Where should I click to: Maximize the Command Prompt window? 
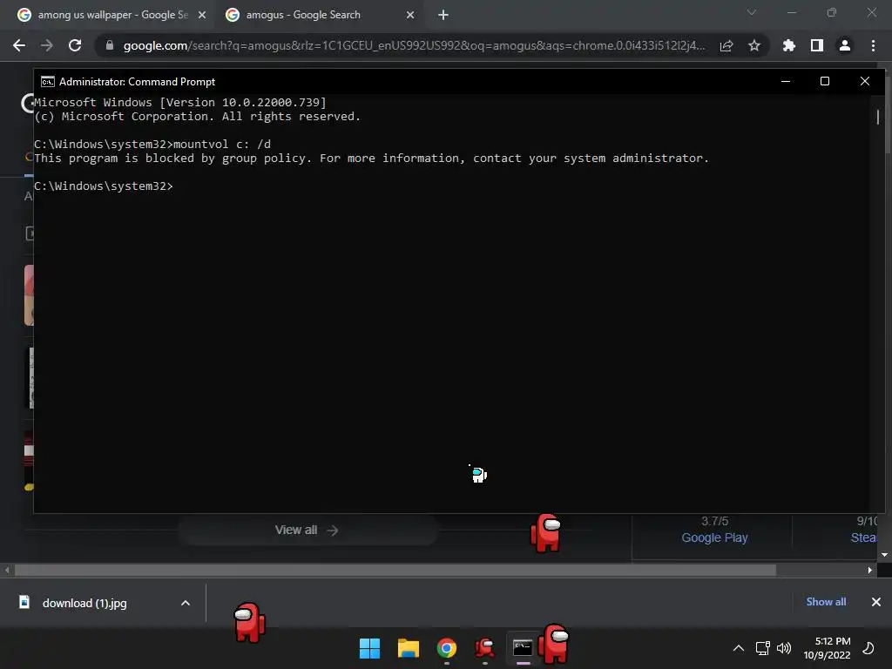pyautogui.click(x=824, y=81)
